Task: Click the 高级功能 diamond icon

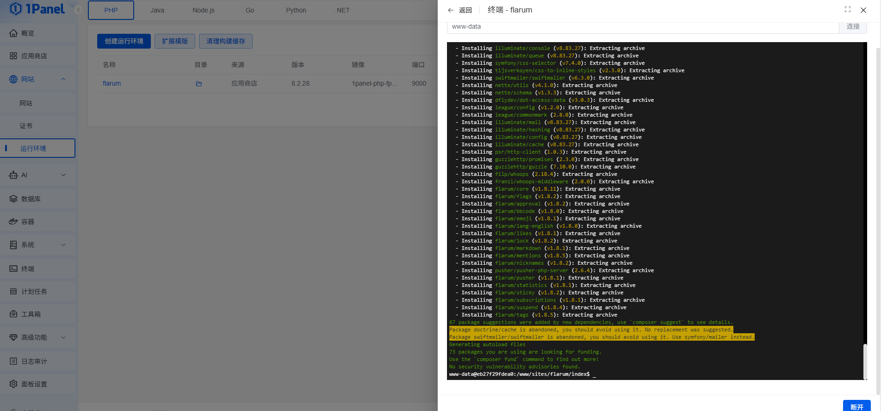Action: (13, 337)
